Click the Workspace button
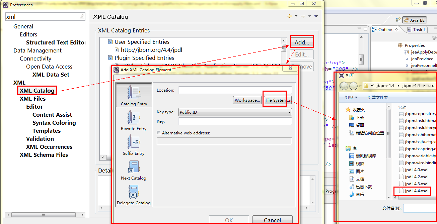 (247, 100)
